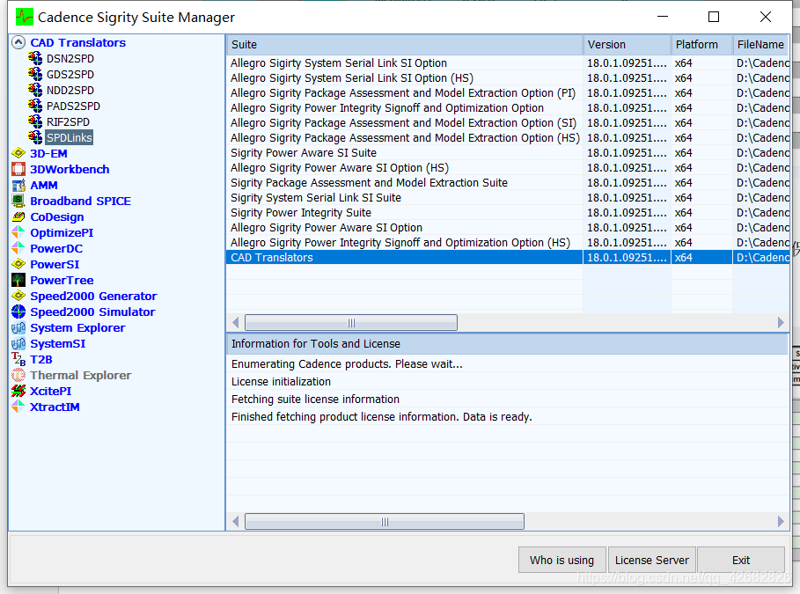Sort by the Suite column header

(405, 44)
